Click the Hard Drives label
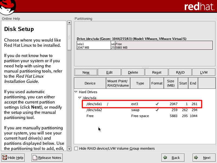 pos(88,92)
